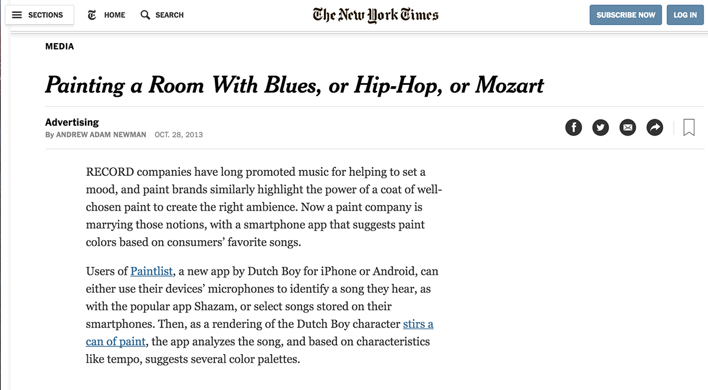Screen dimensions: 708x390
Task: Open the Media section label
Action: [60, 46]
